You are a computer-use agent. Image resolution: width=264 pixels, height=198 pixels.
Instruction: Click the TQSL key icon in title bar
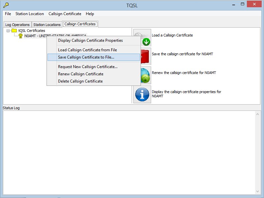pyautogui.click(x=6, y=5)
